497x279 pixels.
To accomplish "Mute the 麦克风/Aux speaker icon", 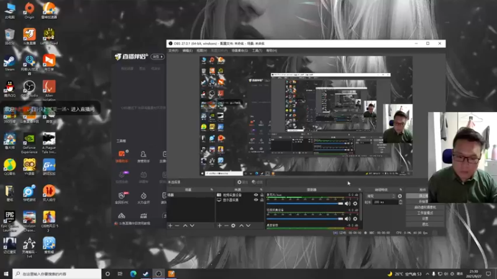I will pos(348,204).
